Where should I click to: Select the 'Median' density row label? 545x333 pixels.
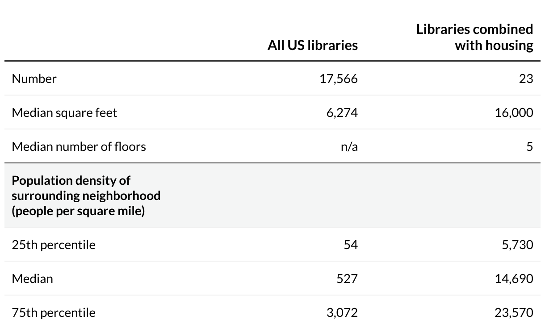tap(32, 279)
